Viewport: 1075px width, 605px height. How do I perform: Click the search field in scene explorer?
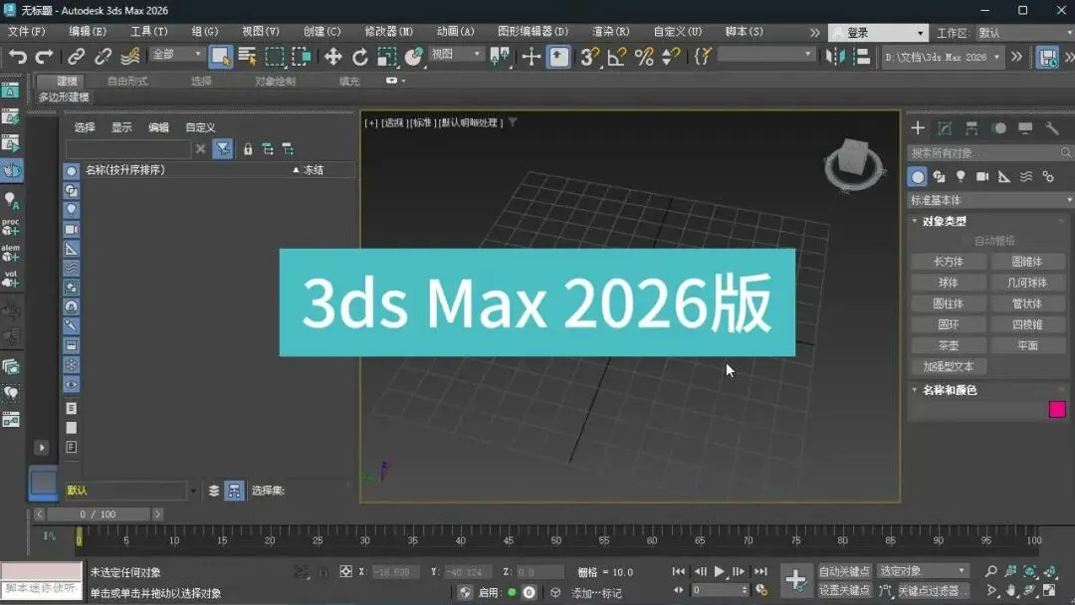pos(128,148)
